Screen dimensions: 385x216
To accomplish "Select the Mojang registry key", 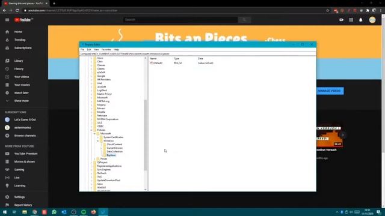I will point(101,105).
